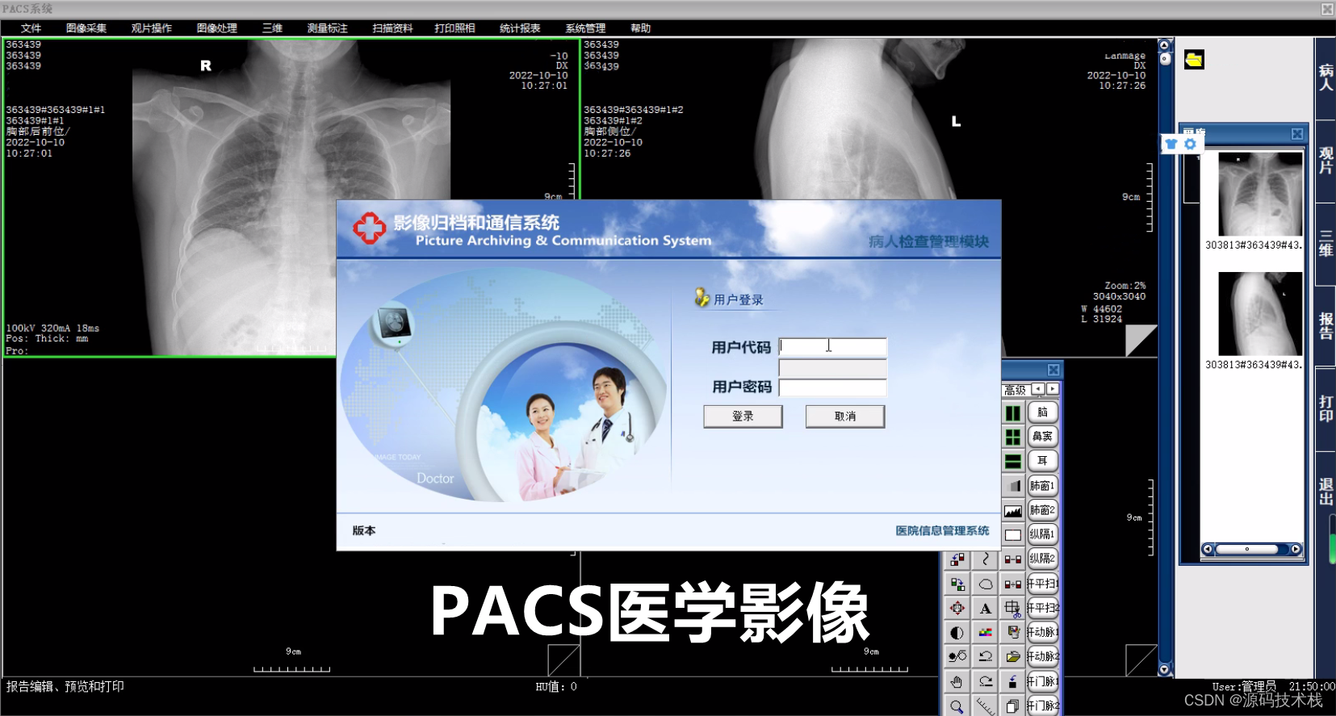
Task: Apply the 肺窗2 window preset
Action: [1042, 510]
